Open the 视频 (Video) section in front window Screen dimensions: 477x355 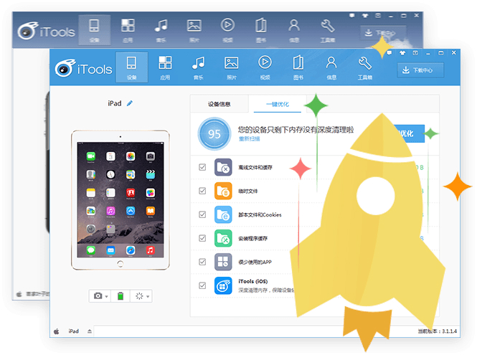tap(265, 67)
